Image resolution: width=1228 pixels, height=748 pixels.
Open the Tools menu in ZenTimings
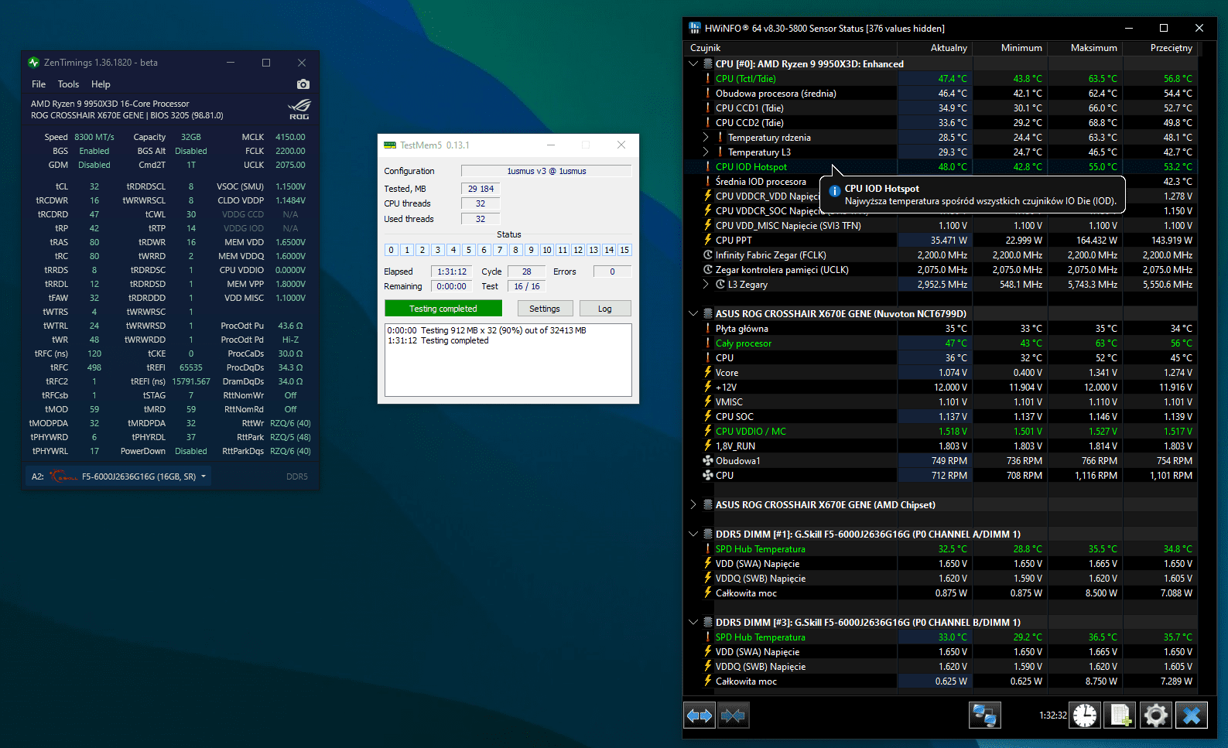[68, 84]
